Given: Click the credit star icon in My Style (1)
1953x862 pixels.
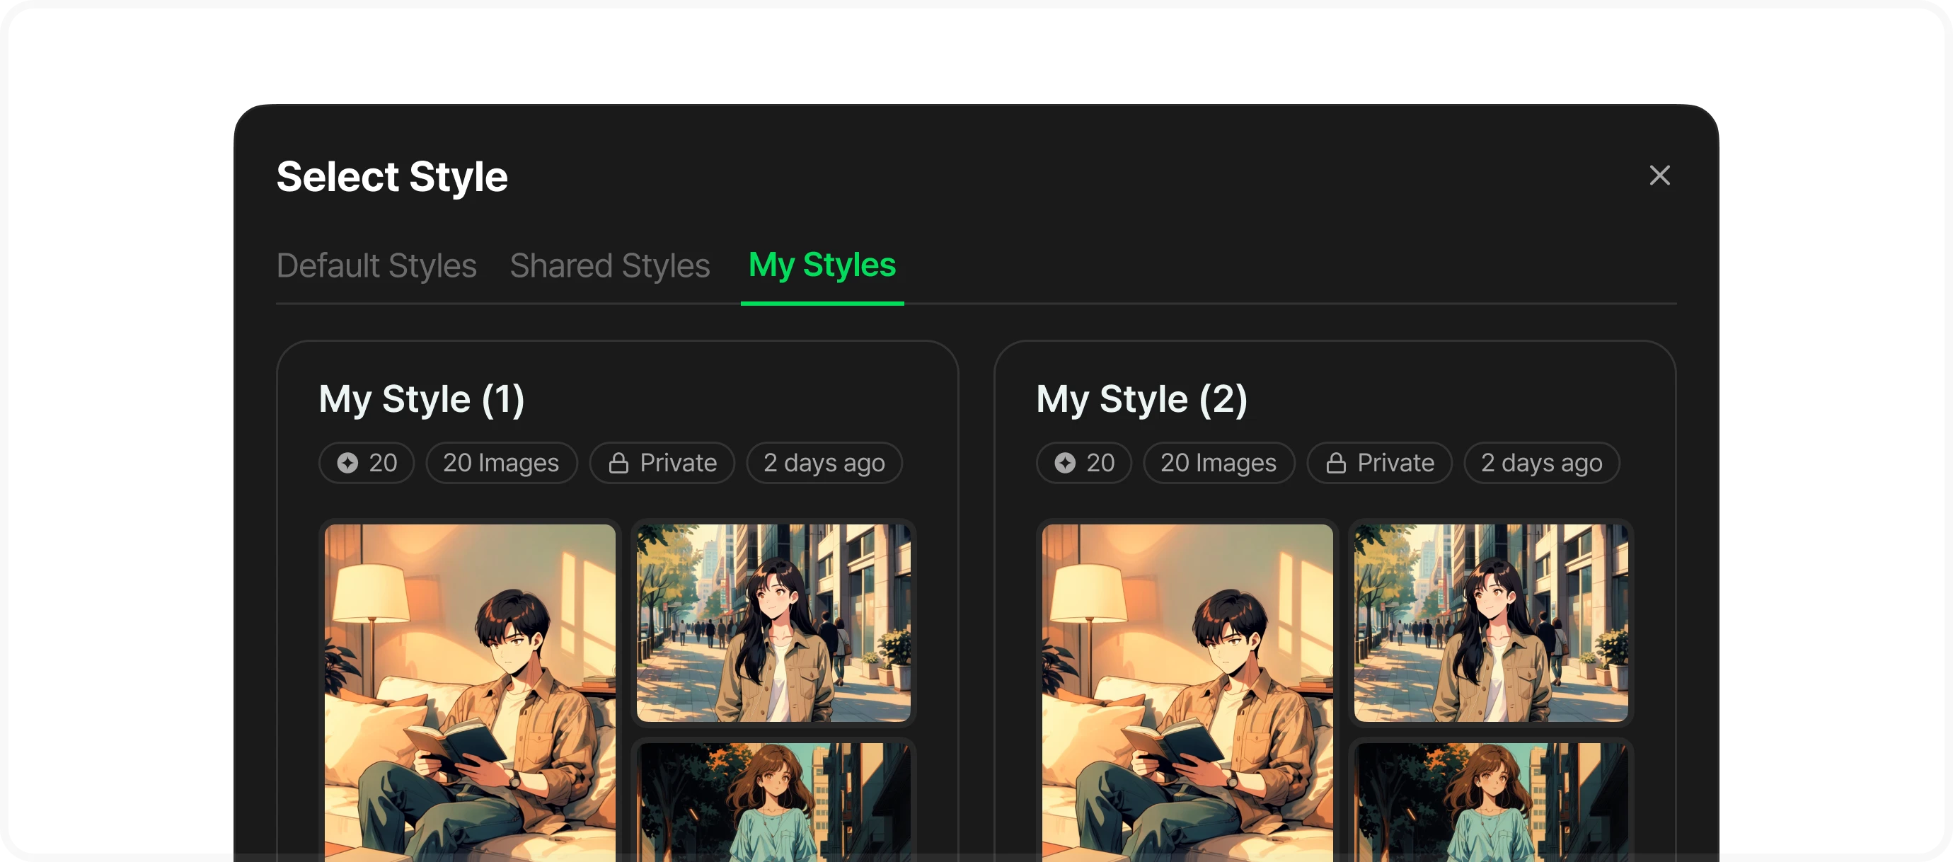Looking at the screenshot, I should 347,462.
